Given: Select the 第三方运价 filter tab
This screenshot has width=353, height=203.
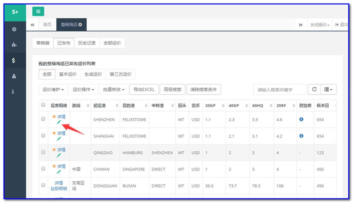Looking at the screenshot, I should 120,74.
